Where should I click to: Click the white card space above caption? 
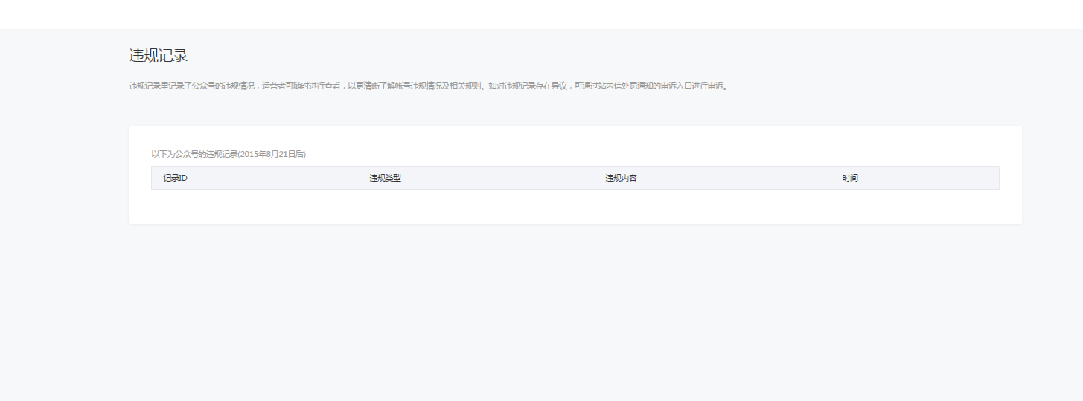pyautogui.click(x=575, y=138)
